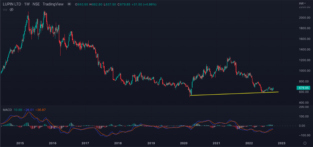Click the 100.00 MACD axis label
This screenshot has width=313, height=147.
(x=304, y=116)
